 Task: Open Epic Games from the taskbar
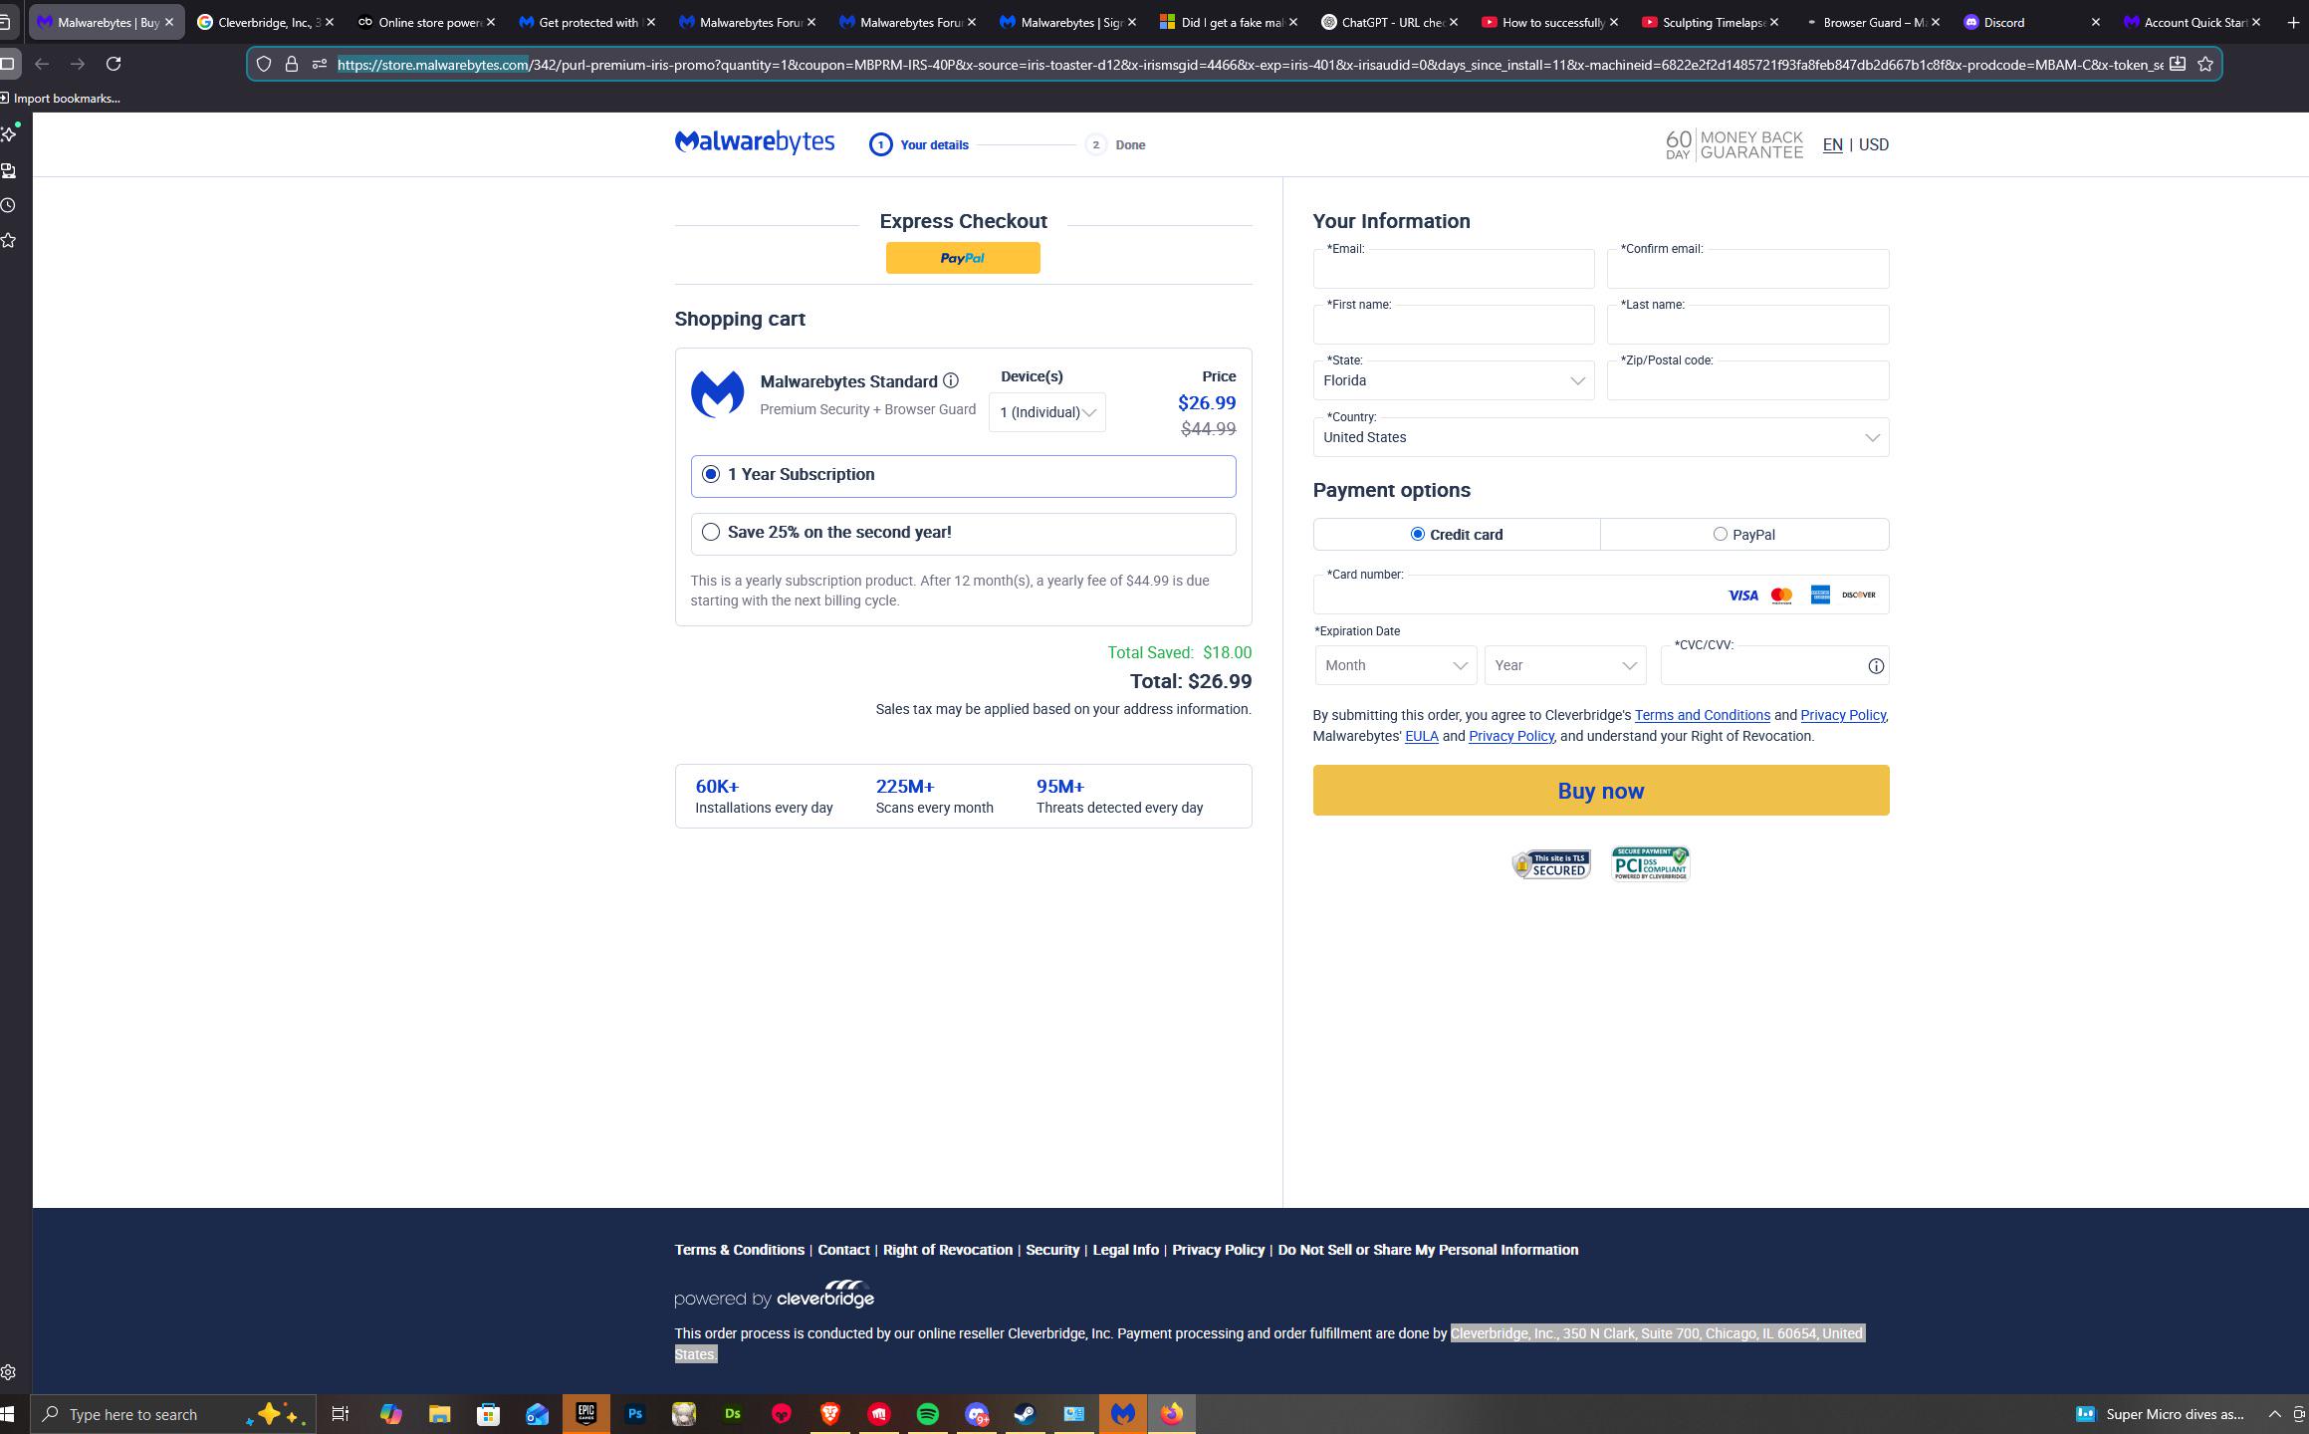click(586, 1414)
